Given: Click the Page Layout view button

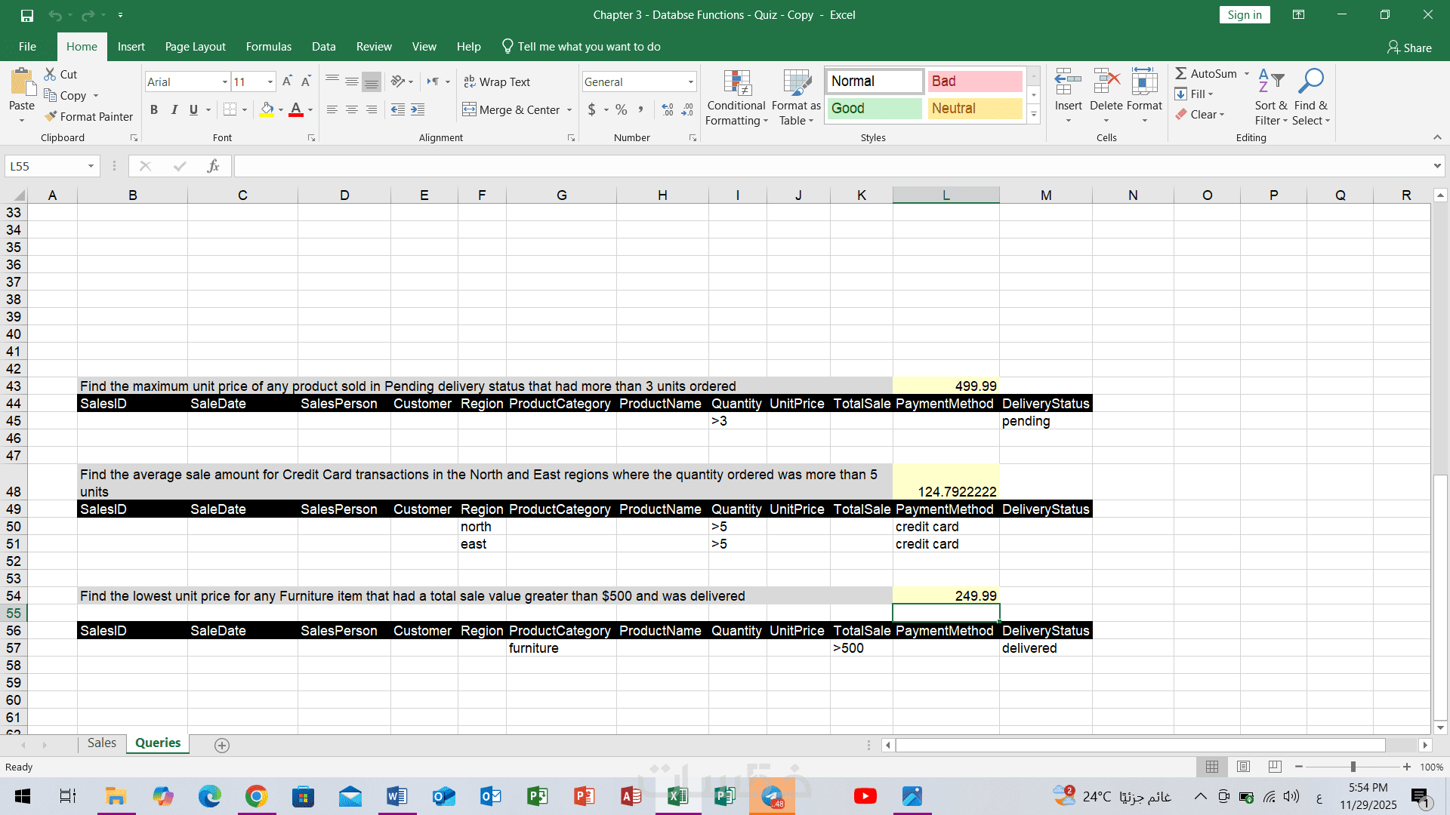Looking at the screenshot, I should (x=1243, y=767).
